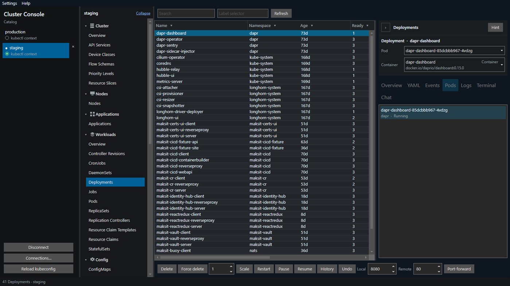Close the staging context with the x icon

[73, 47]
